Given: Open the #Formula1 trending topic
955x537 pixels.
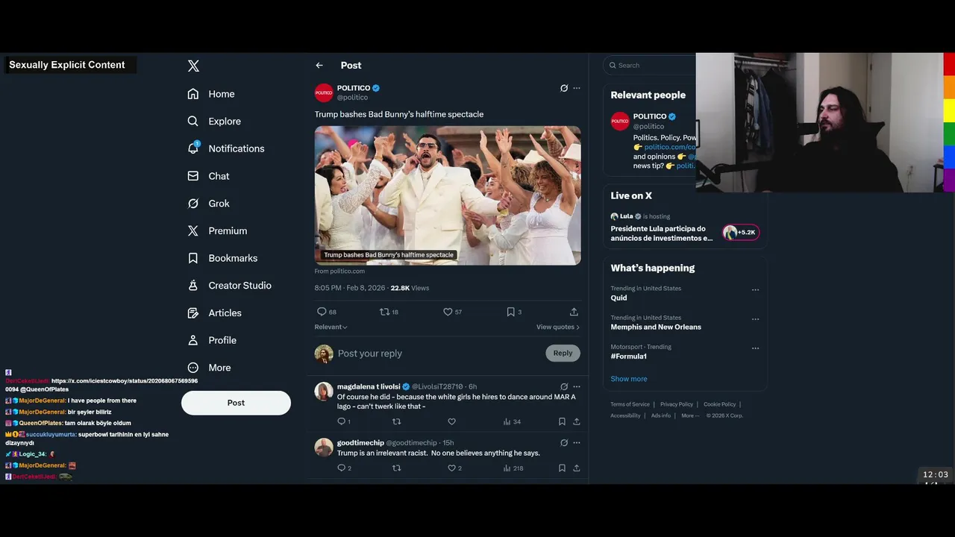Looking at the screenshot, I should [628, 357].
